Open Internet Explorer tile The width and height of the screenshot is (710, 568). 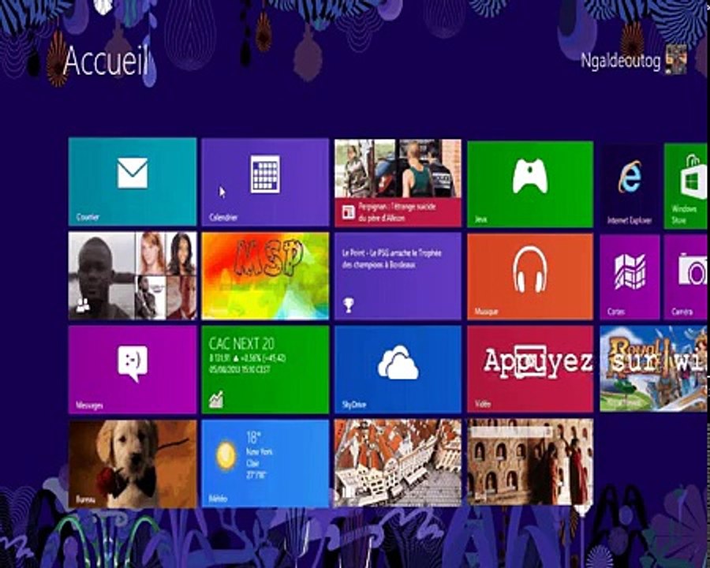click(x=630, y=185)
